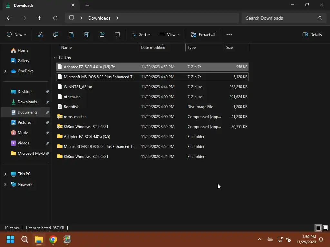Refresh the Downloads folder view
This screenshot has height=247, width=330.
(55, 18)
